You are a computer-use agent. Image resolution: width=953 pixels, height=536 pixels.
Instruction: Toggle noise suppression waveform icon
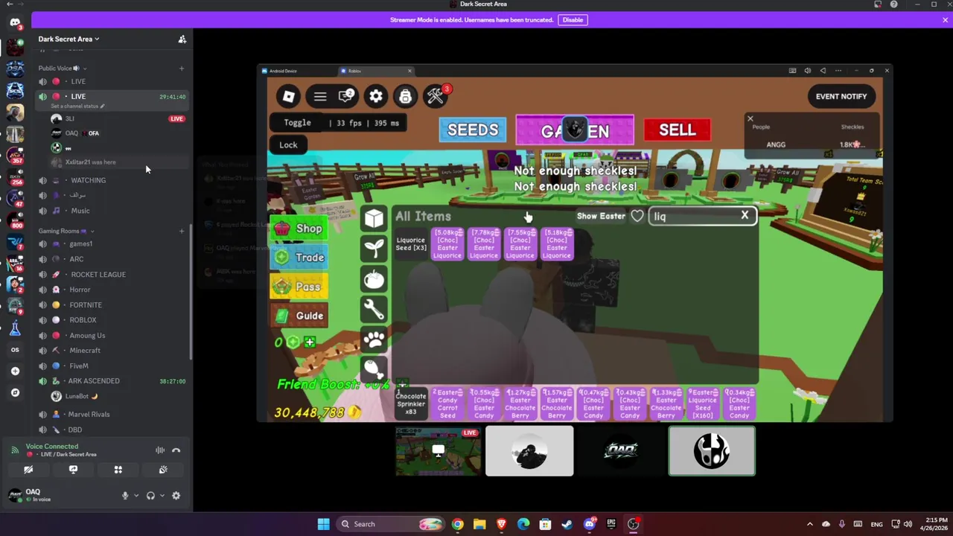point(159,450)
